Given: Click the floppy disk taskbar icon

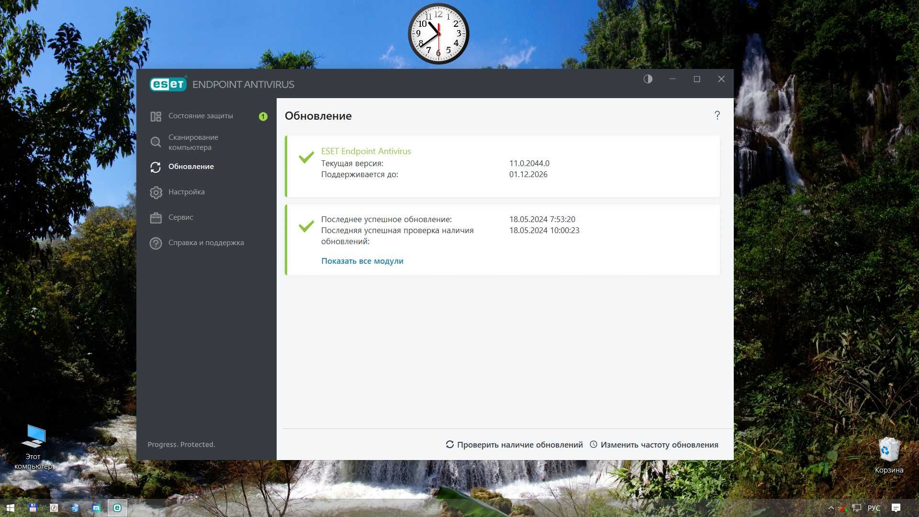Looking at the screenshot, I should pyautogui.click(x=33, y=508).
